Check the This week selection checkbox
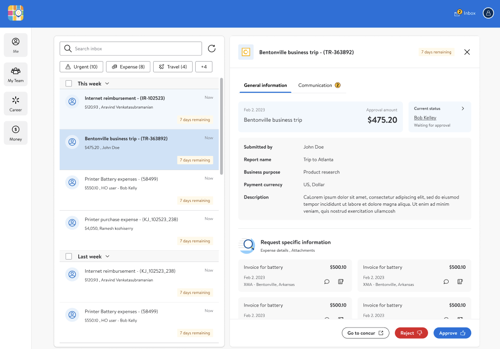Image resolution: width=500 pixels, height=349 pixels. [x=68, y=83]
